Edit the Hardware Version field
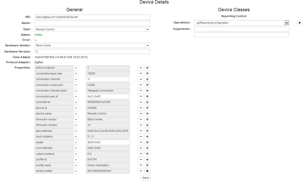This screenshot has height=181, width=305. pos(92,52)
